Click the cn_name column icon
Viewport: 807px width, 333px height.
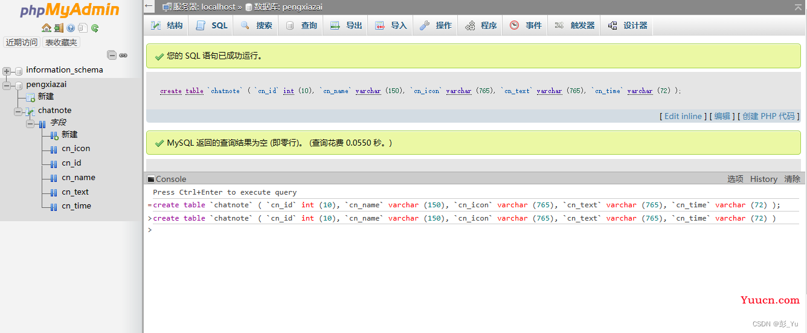point(54,178)
